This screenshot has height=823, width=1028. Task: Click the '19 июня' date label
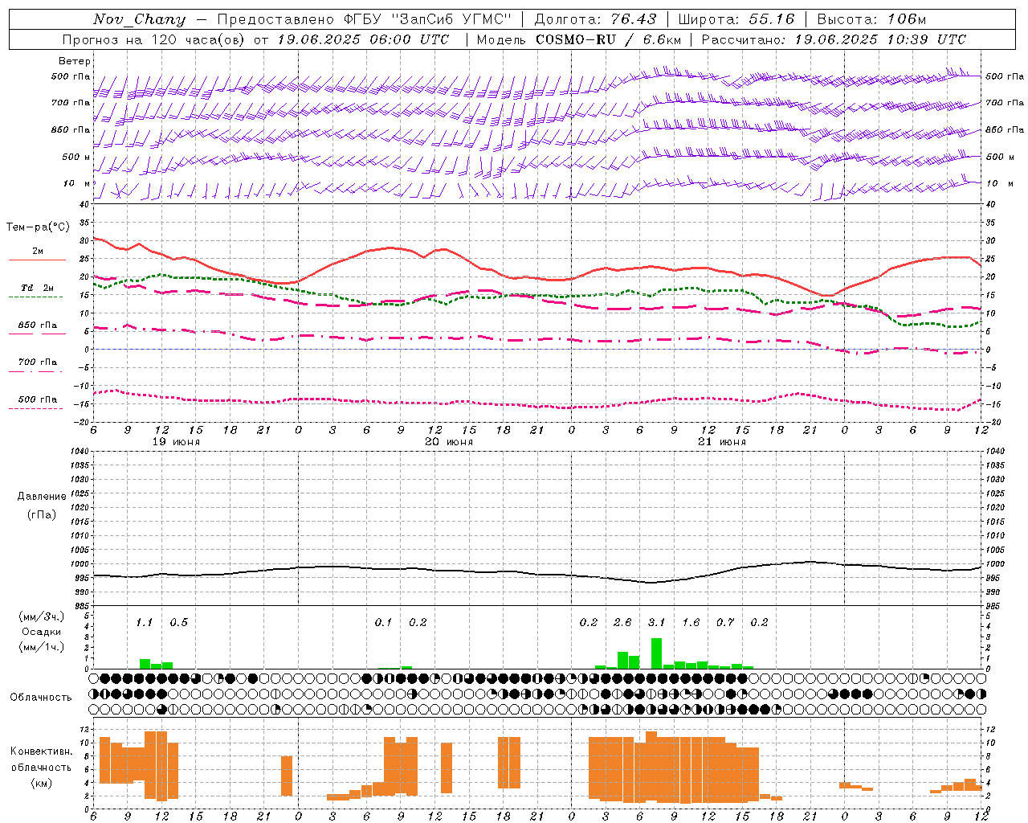(x=176, y=442)
